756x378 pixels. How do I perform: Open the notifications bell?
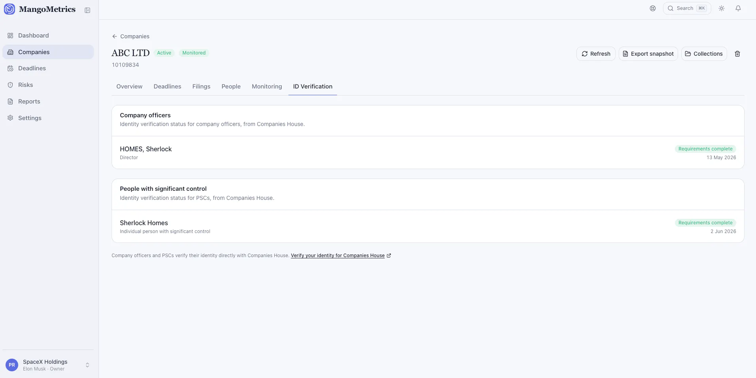pyautogui.click(x=738, y=8)
